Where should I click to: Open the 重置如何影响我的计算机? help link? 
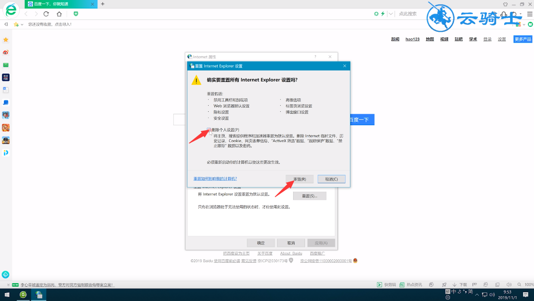(x=215, y=179)
